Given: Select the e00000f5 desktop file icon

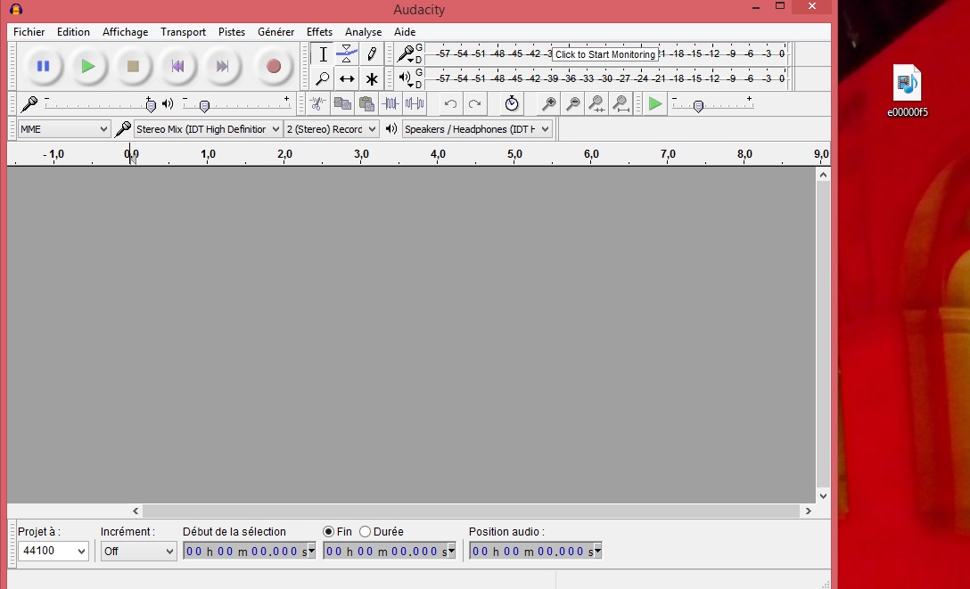Looking at the screenshot, I should pos(908,91).
